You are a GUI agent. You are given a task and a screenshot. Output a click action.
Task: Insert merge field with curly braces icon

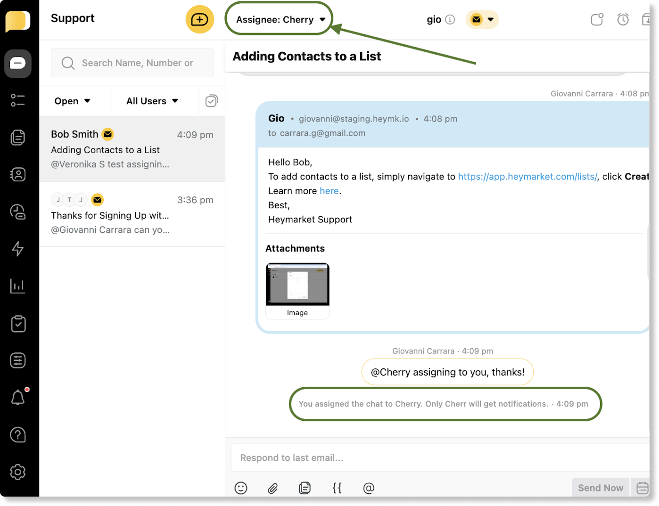[x=337, y=488]
